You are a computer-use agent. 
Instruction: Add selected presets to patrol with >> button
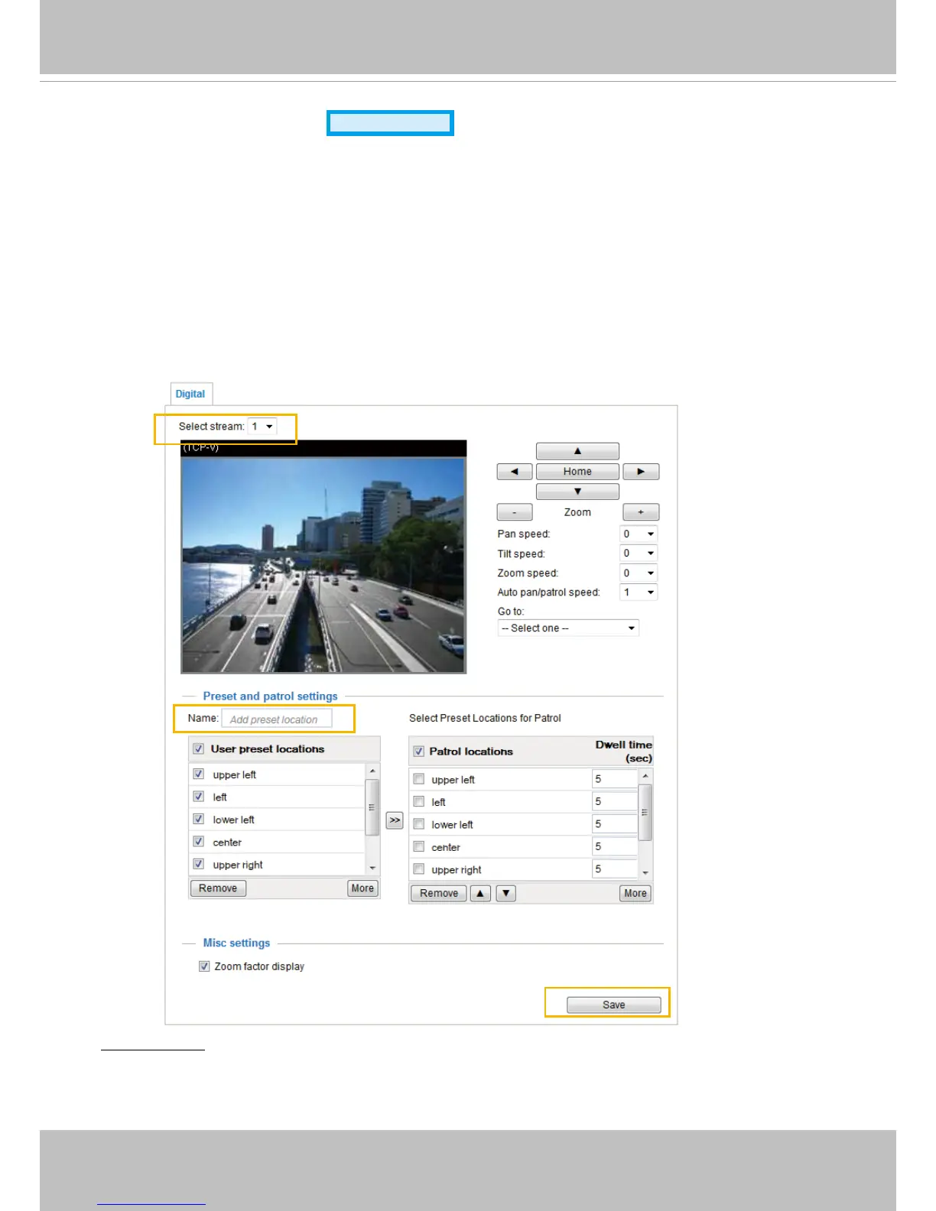(x=395, y=820)
